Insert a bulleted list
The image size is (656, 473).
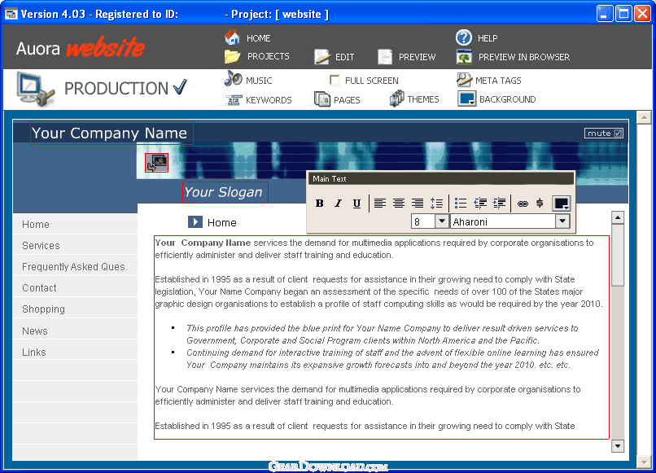pyautogui.click(x=461, y=204)
